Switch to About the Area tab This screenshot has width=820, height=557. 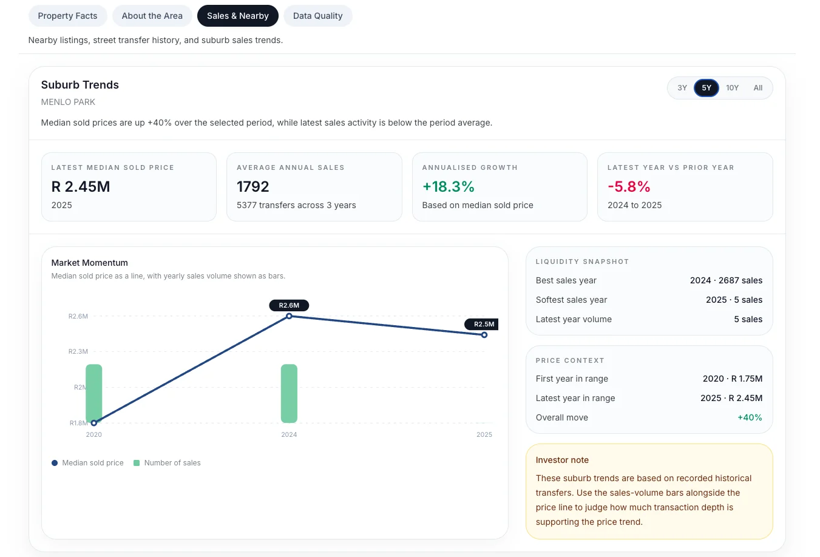tap(152, 16)
